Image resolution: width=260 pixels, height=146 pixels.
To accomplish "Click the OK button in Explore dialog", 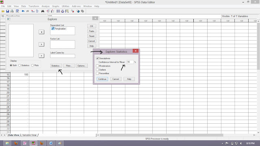I will (x=91, y=26).
